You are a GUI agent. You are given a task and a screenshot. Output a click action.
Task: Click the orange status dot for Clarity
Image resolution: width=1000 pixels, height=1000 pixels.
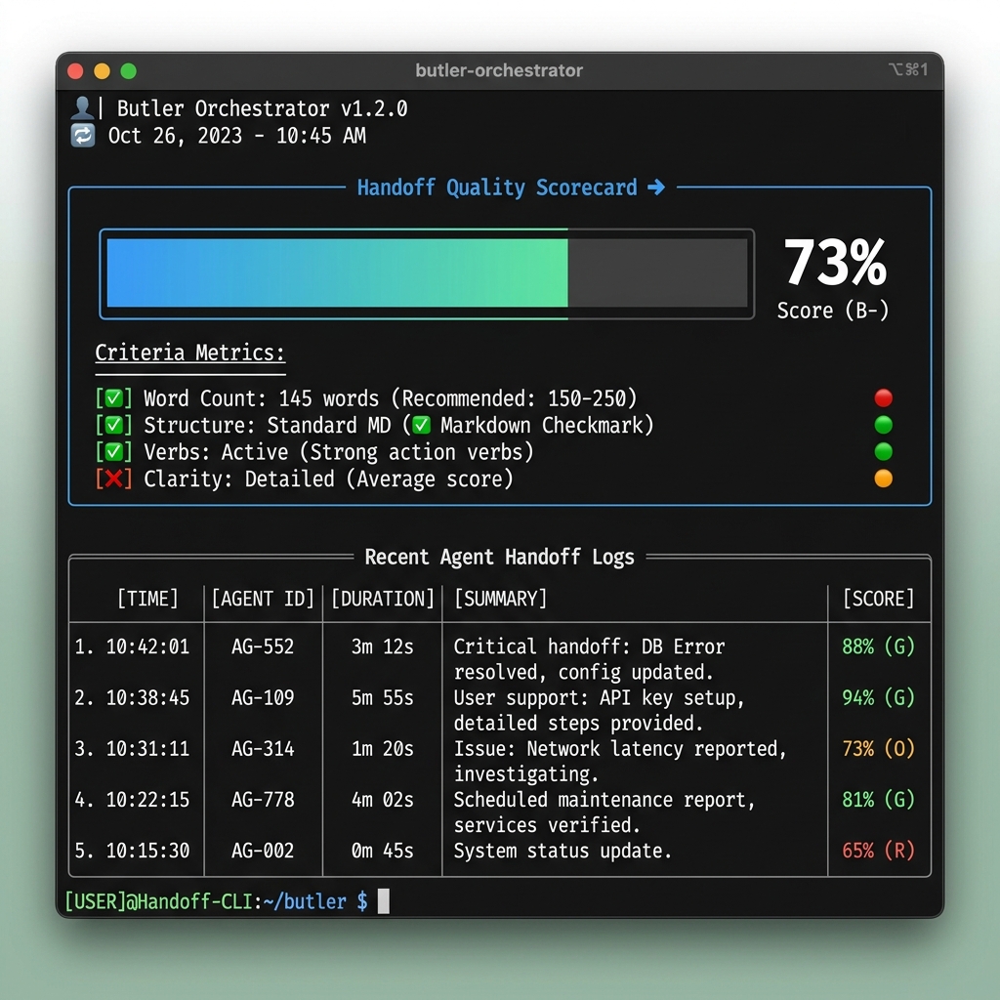[883, 479]
